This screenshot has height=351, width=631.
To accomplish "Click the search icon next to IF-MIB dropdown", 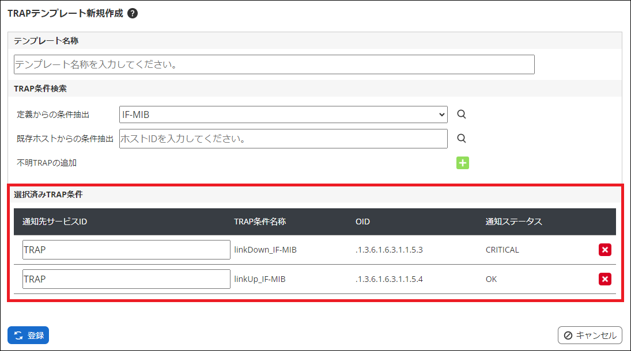I will click(461, 115).
